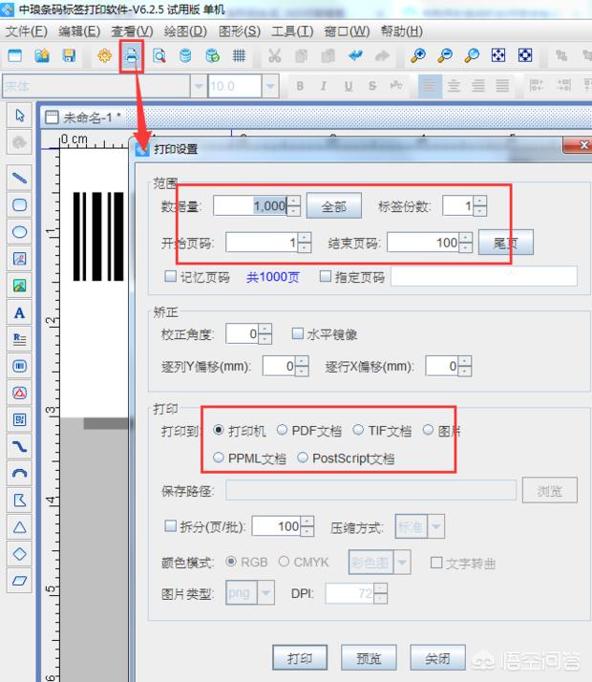The width and height of the screenshot is (592, 682).
Task: Select the RGB color mode option
Action: [x=232, y=562]
